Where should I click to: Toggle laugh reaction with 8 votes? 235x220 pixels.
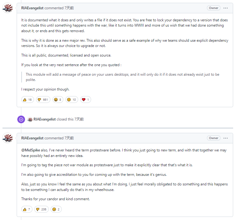coord(58,99)
